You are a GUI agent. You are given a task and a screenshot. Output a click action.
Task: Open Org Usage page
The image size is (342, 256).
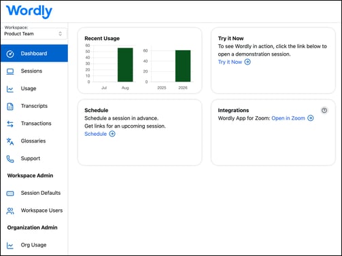(33, 245)
